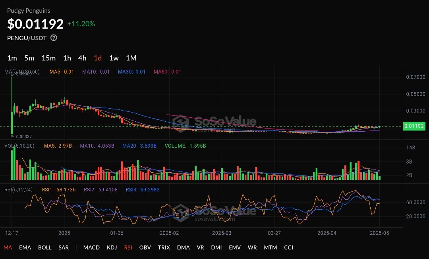Click the VOL(5,10,20) legend label

(x=19, y=146)
